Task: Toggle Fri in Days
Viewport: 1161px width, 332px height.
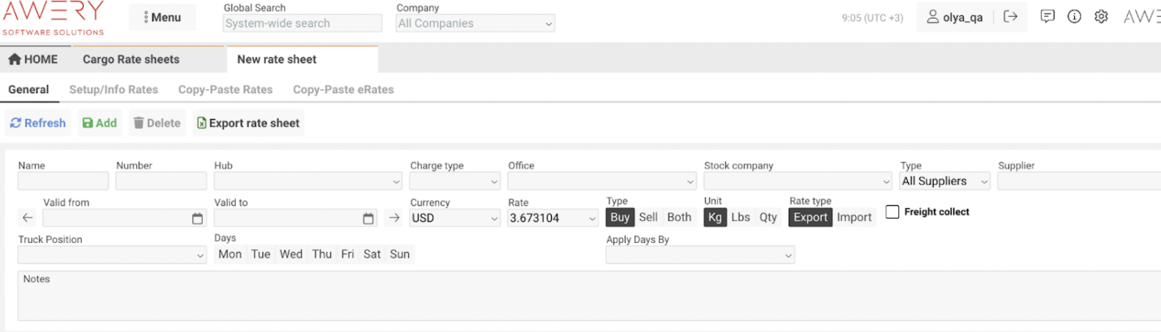Action: pyautogui.click(x=348, y=254)
